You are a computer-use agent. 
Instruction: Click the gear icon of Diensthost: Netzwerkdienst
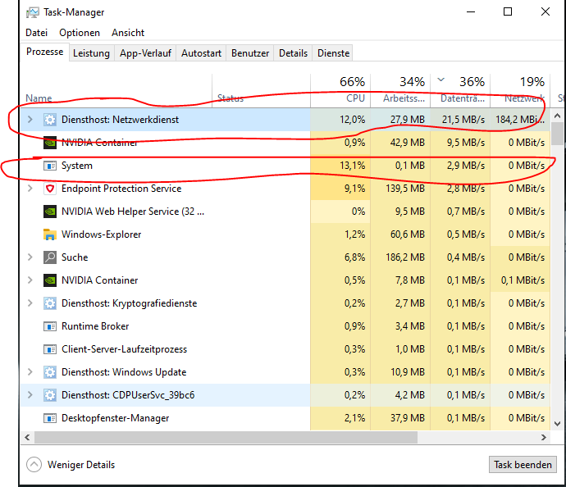[x=50, y=120]
